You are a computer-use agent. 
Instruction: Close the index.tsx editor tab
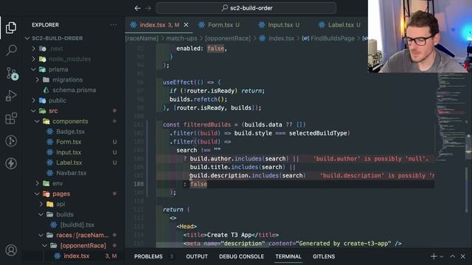pos(186,25)
